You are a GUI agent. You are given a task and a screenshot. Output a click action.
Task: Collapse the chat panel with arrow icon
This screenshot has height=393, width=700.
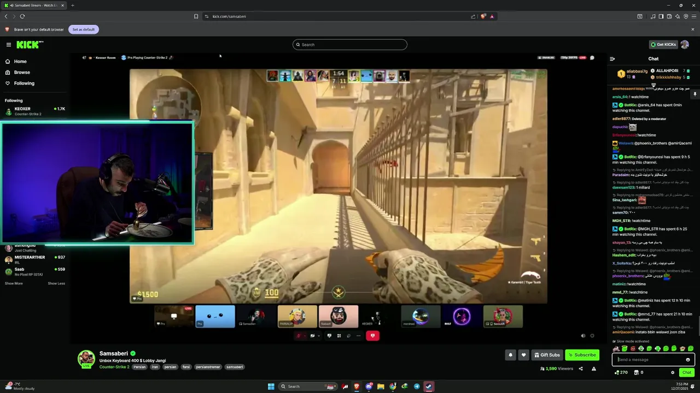coord(612,59)
